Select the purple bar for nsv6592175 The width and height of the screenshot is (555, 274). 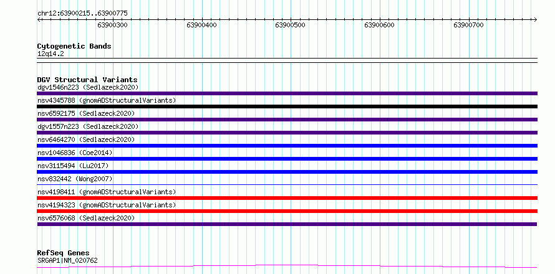(287, 120)
